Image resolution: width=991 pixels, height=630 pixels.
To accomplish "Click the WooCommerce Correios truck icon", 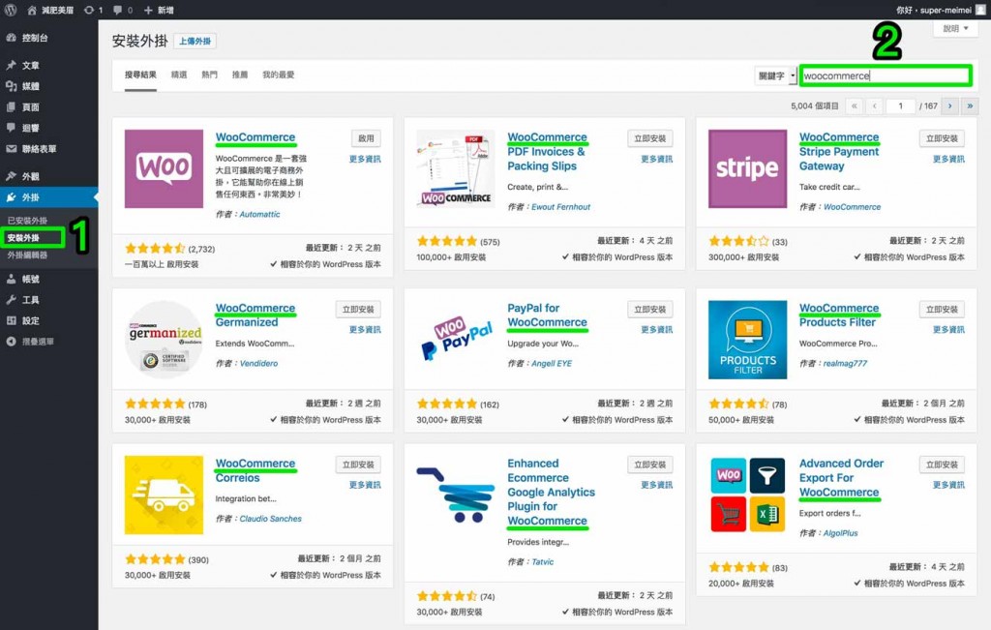I will [164, 495].
